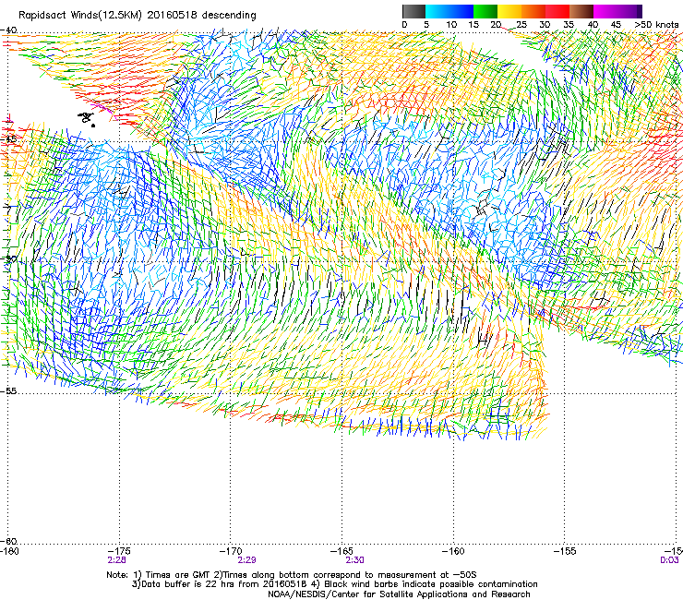Viewport: 683px width, 600px height.
Task: Click the '20' label under the legend
Action: (x=496, y=25)
